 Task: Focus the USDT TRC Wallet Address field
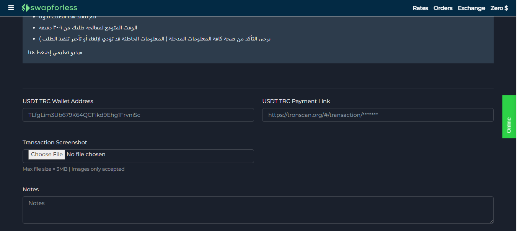click(x=138, y=115)
